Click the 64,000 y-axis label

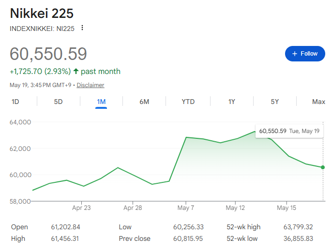click(20, 122)
